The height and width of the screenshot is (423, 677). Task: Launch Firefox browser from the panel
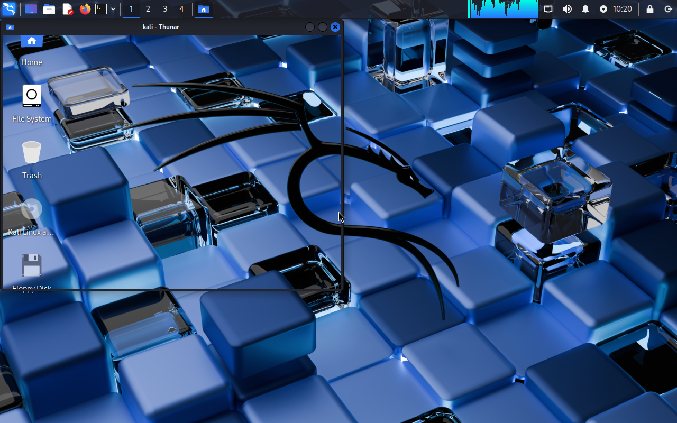85,9
